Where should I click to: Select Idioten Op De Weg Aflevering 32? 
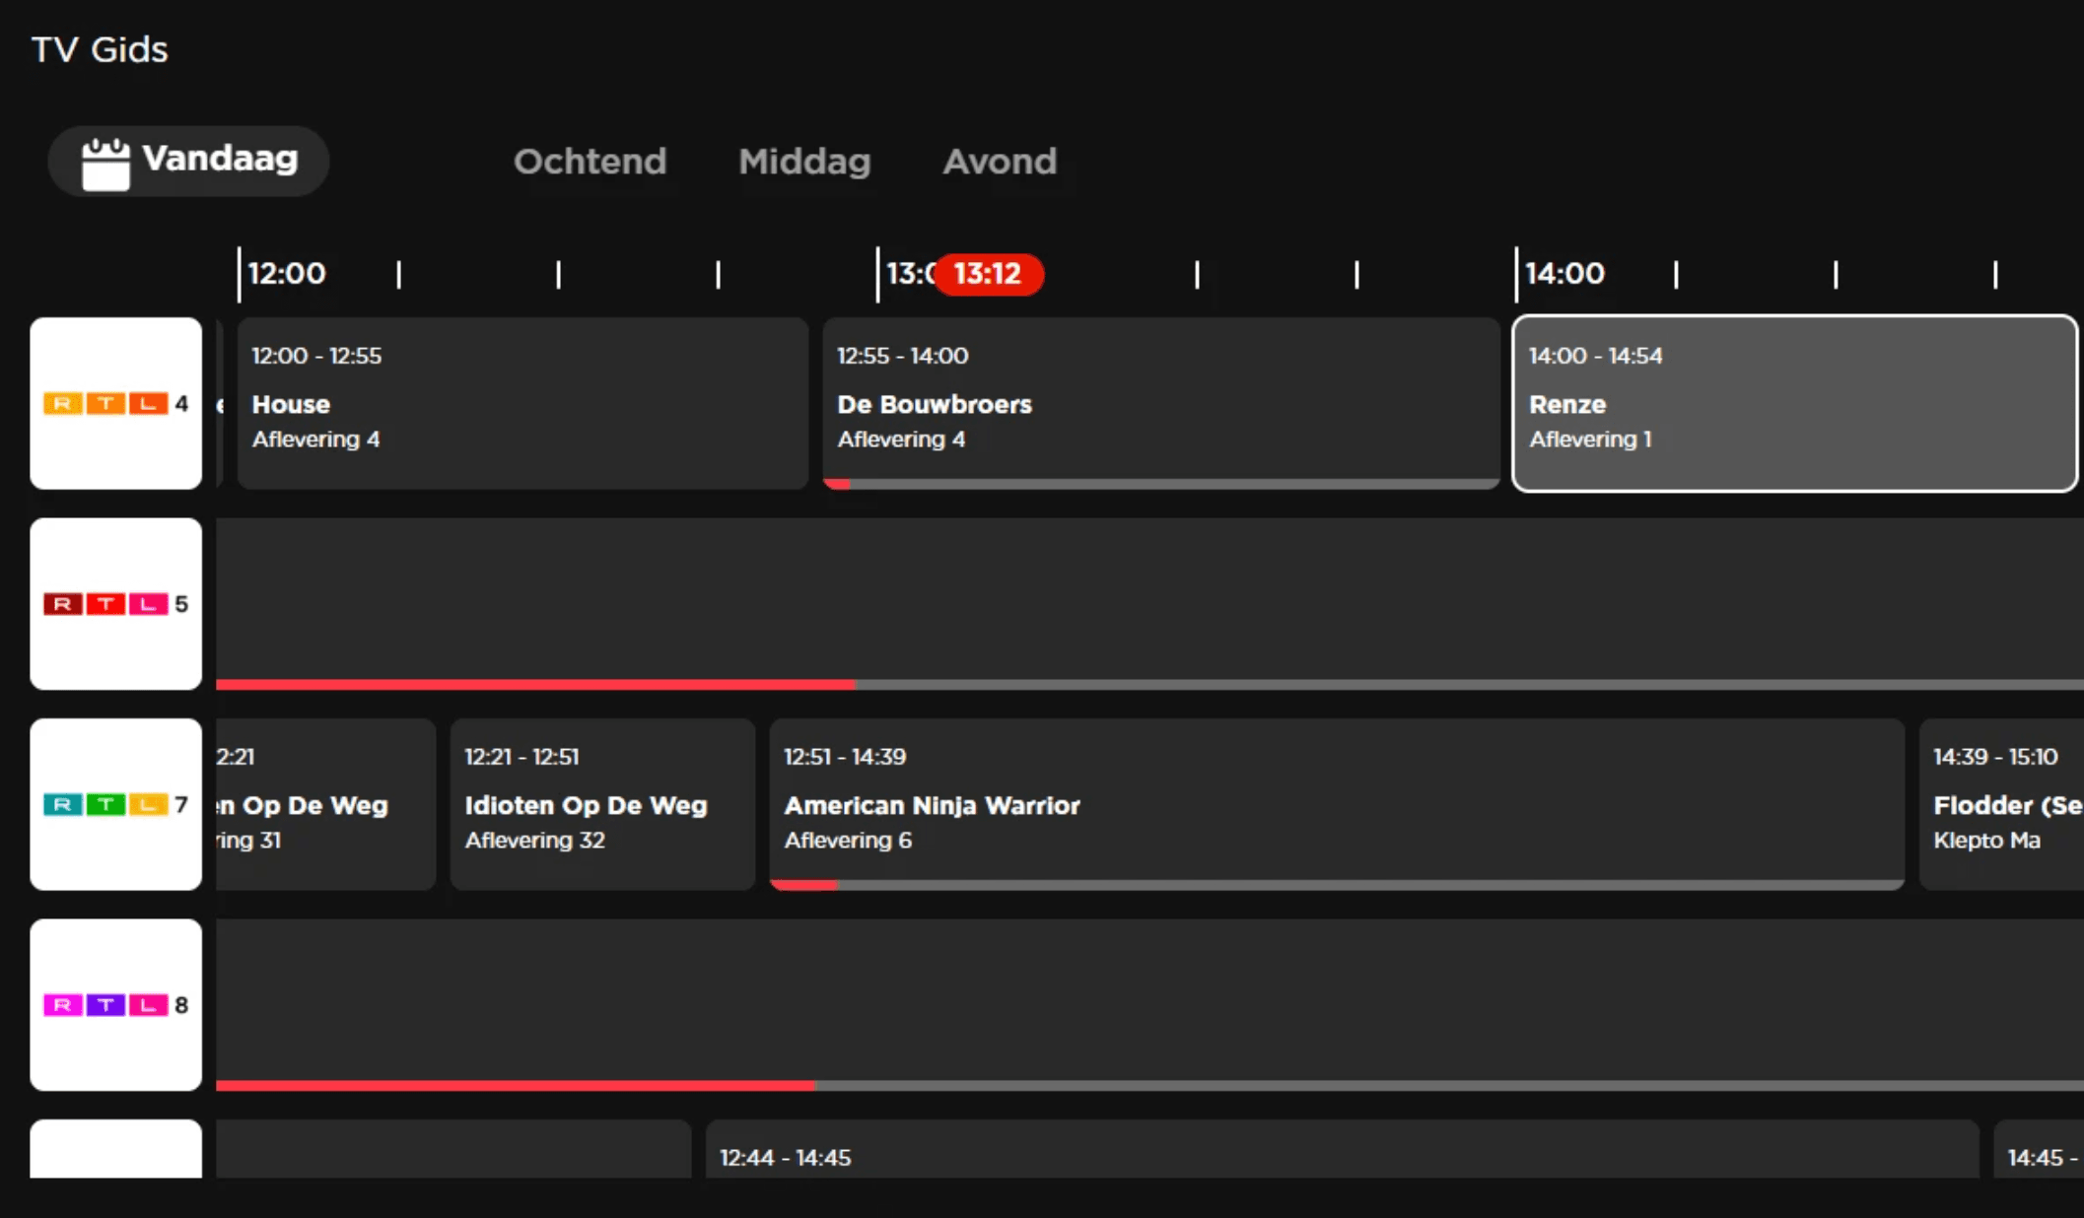(x=602, y=804)
